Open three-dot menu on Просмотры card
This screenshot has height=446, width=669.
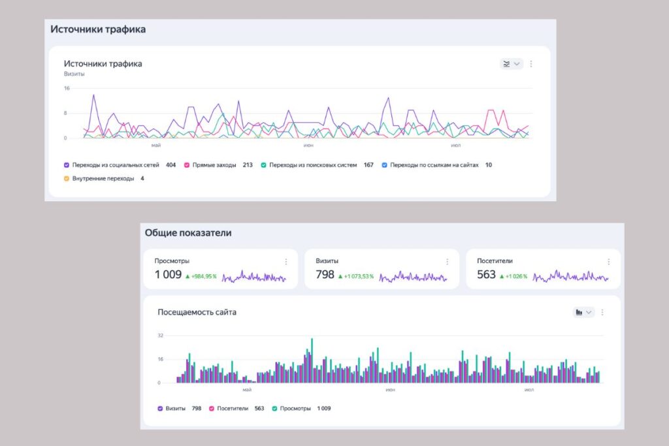tap(286, 261)
